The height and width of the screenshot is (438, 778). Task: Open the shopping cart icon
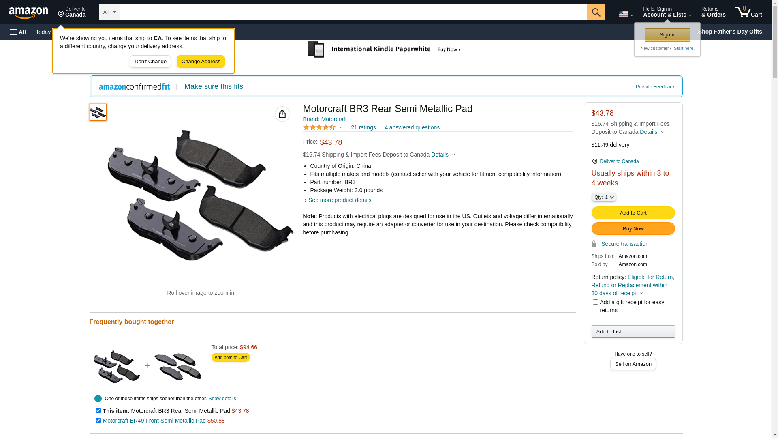748,12
